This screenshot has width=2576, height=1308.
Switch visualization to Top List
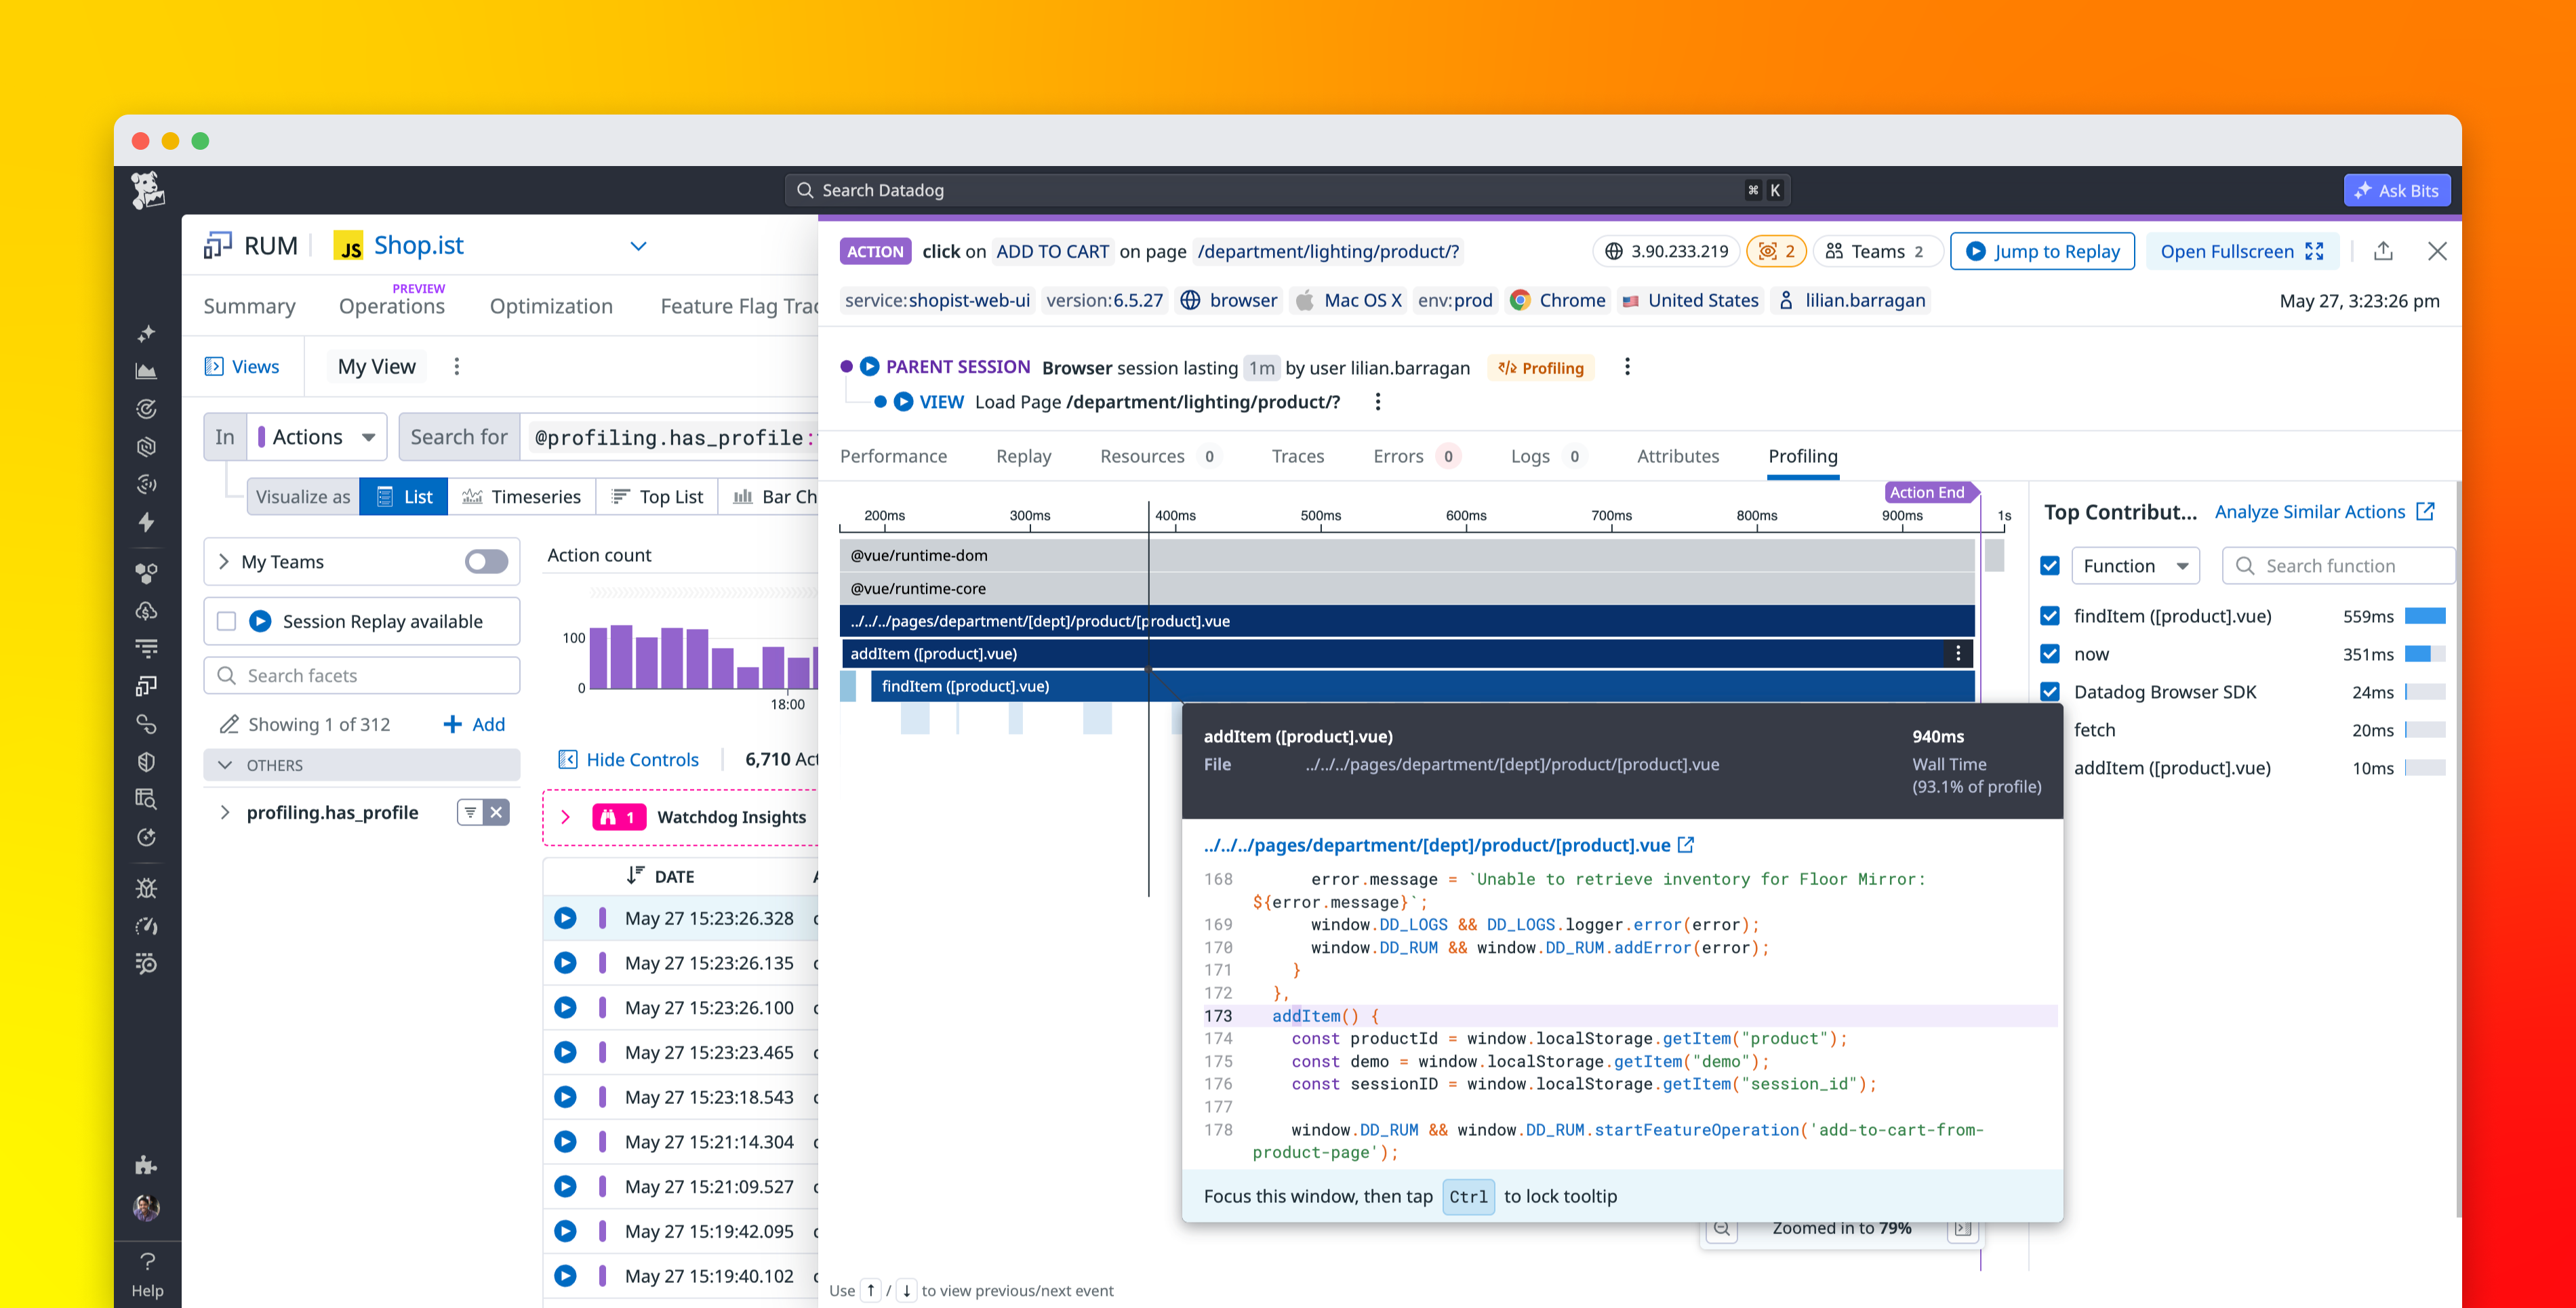click(x=657, y=497)
